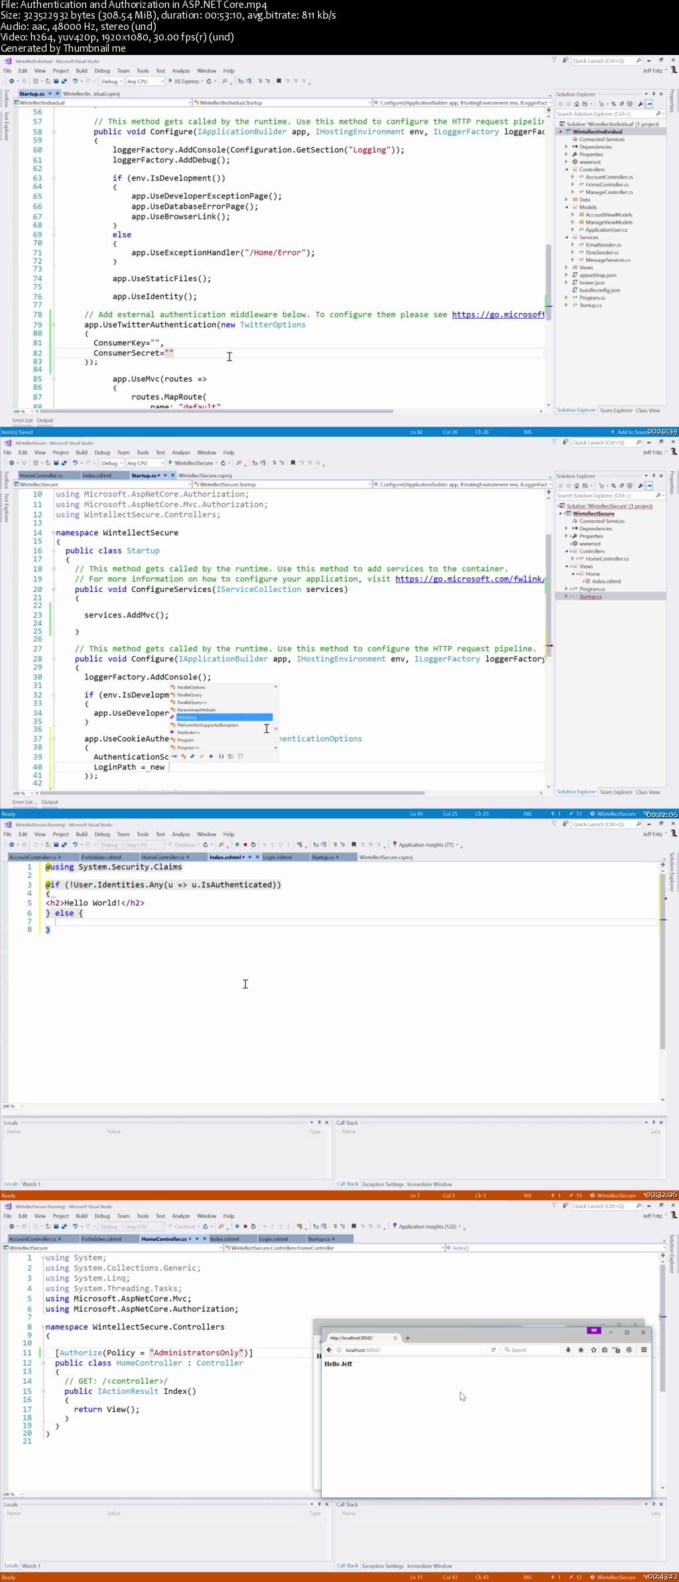This screenshot has width=679, height=1582.
Task: Click Firefox back arrow button
Action: tap(329, 1349)
